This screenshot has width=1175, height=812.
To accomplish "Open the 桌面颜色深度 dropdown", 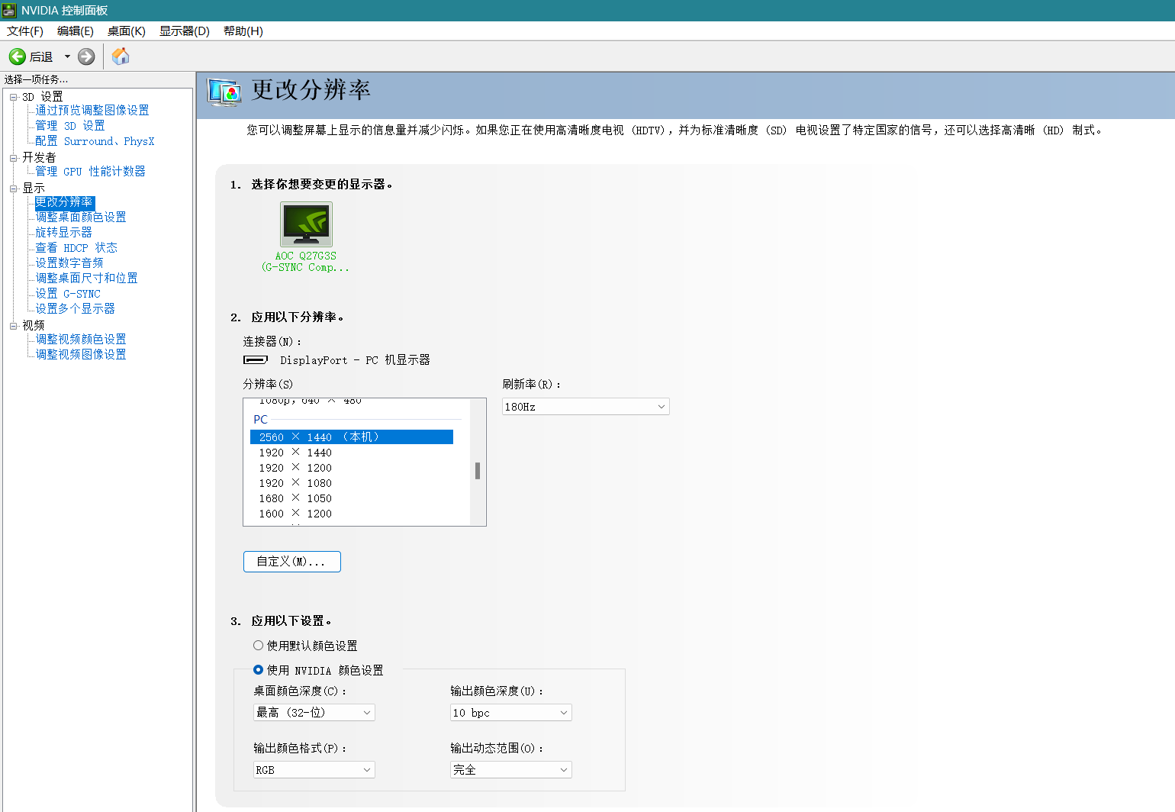I will point(314,713).
